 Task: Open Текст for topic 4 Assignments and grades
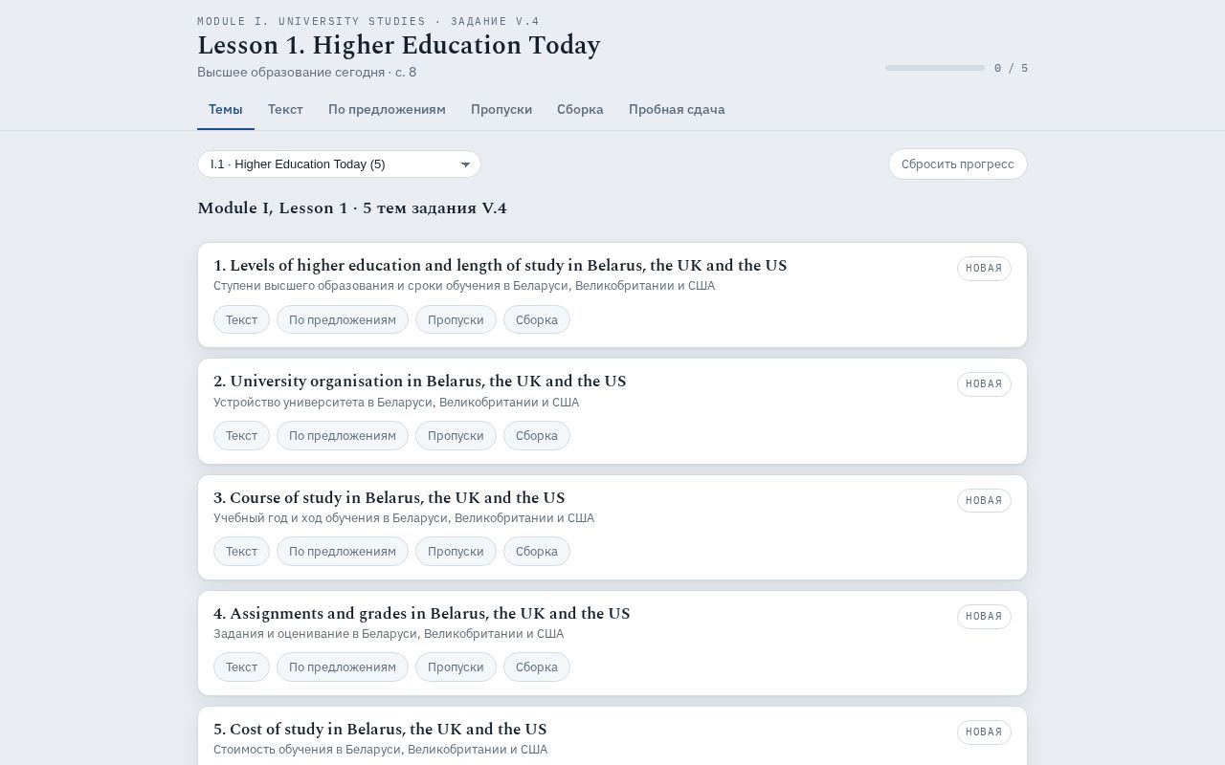point(241,667)
